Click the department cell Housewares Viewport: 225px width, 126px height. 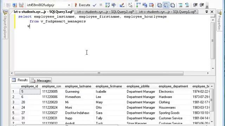[x=174, y=107]
